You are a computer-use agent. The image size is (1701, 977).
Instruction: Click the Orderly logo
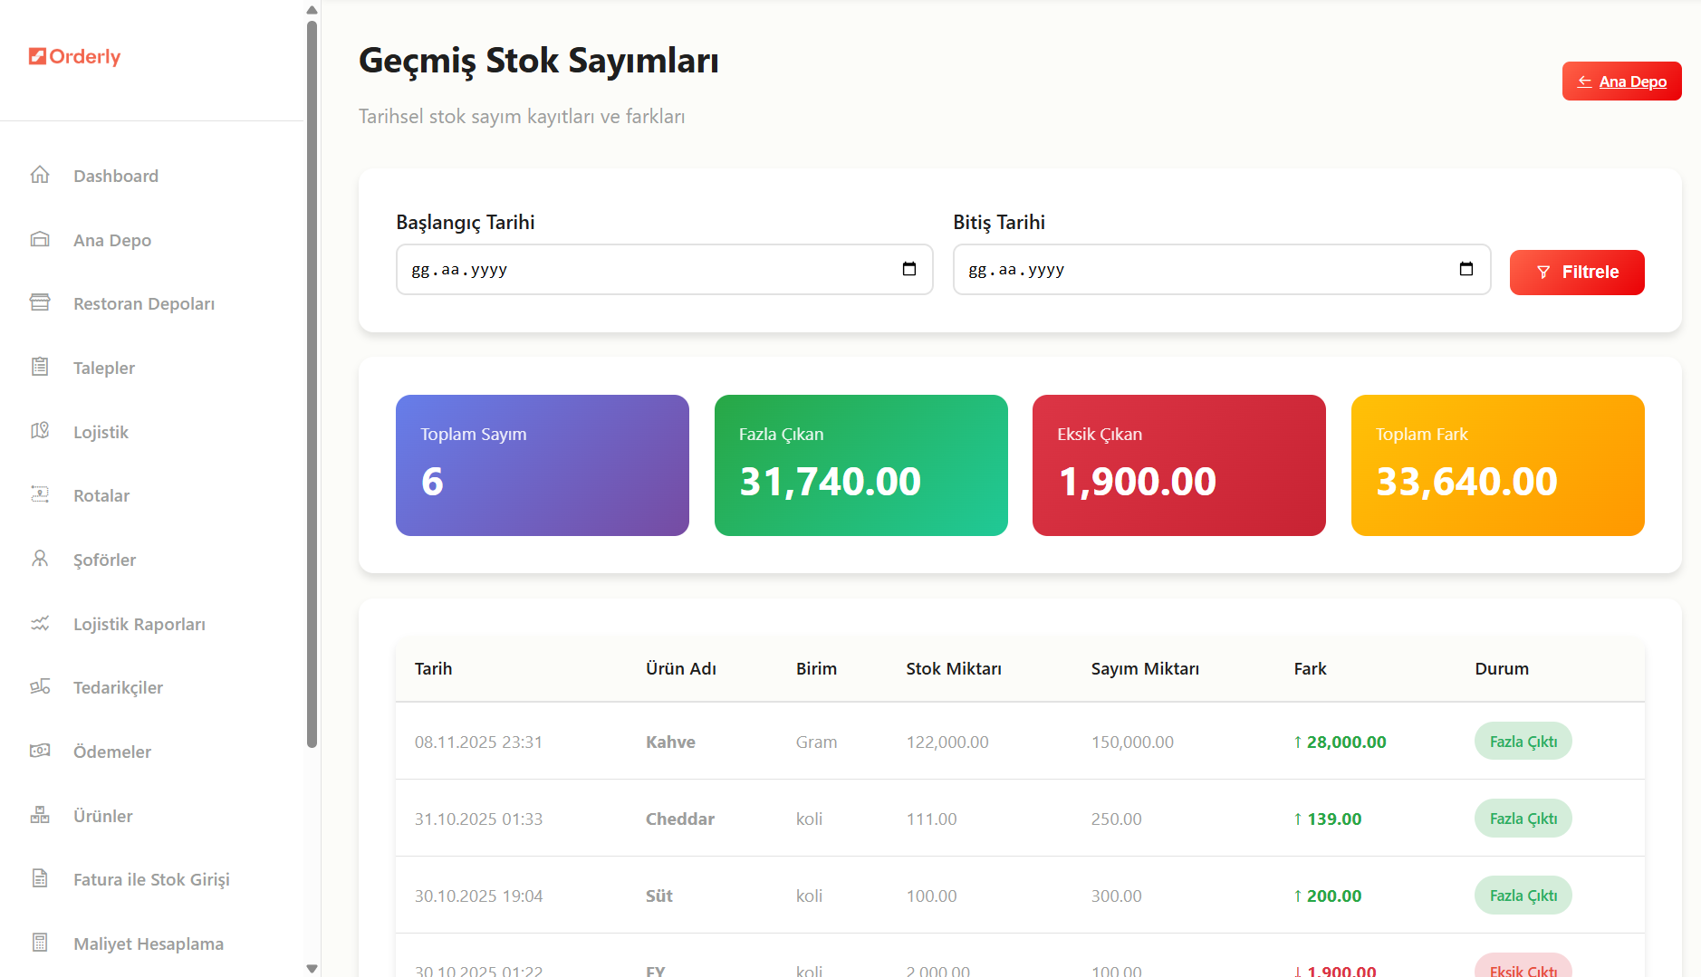[75, 56]
